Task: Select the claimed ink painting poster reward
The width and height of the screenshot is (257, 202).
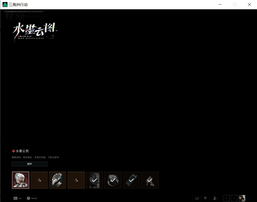Action: pos(95,180)
